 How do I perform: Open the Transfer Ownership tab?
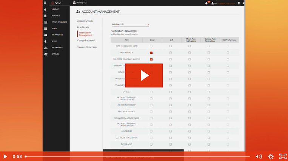pos(87,47)
